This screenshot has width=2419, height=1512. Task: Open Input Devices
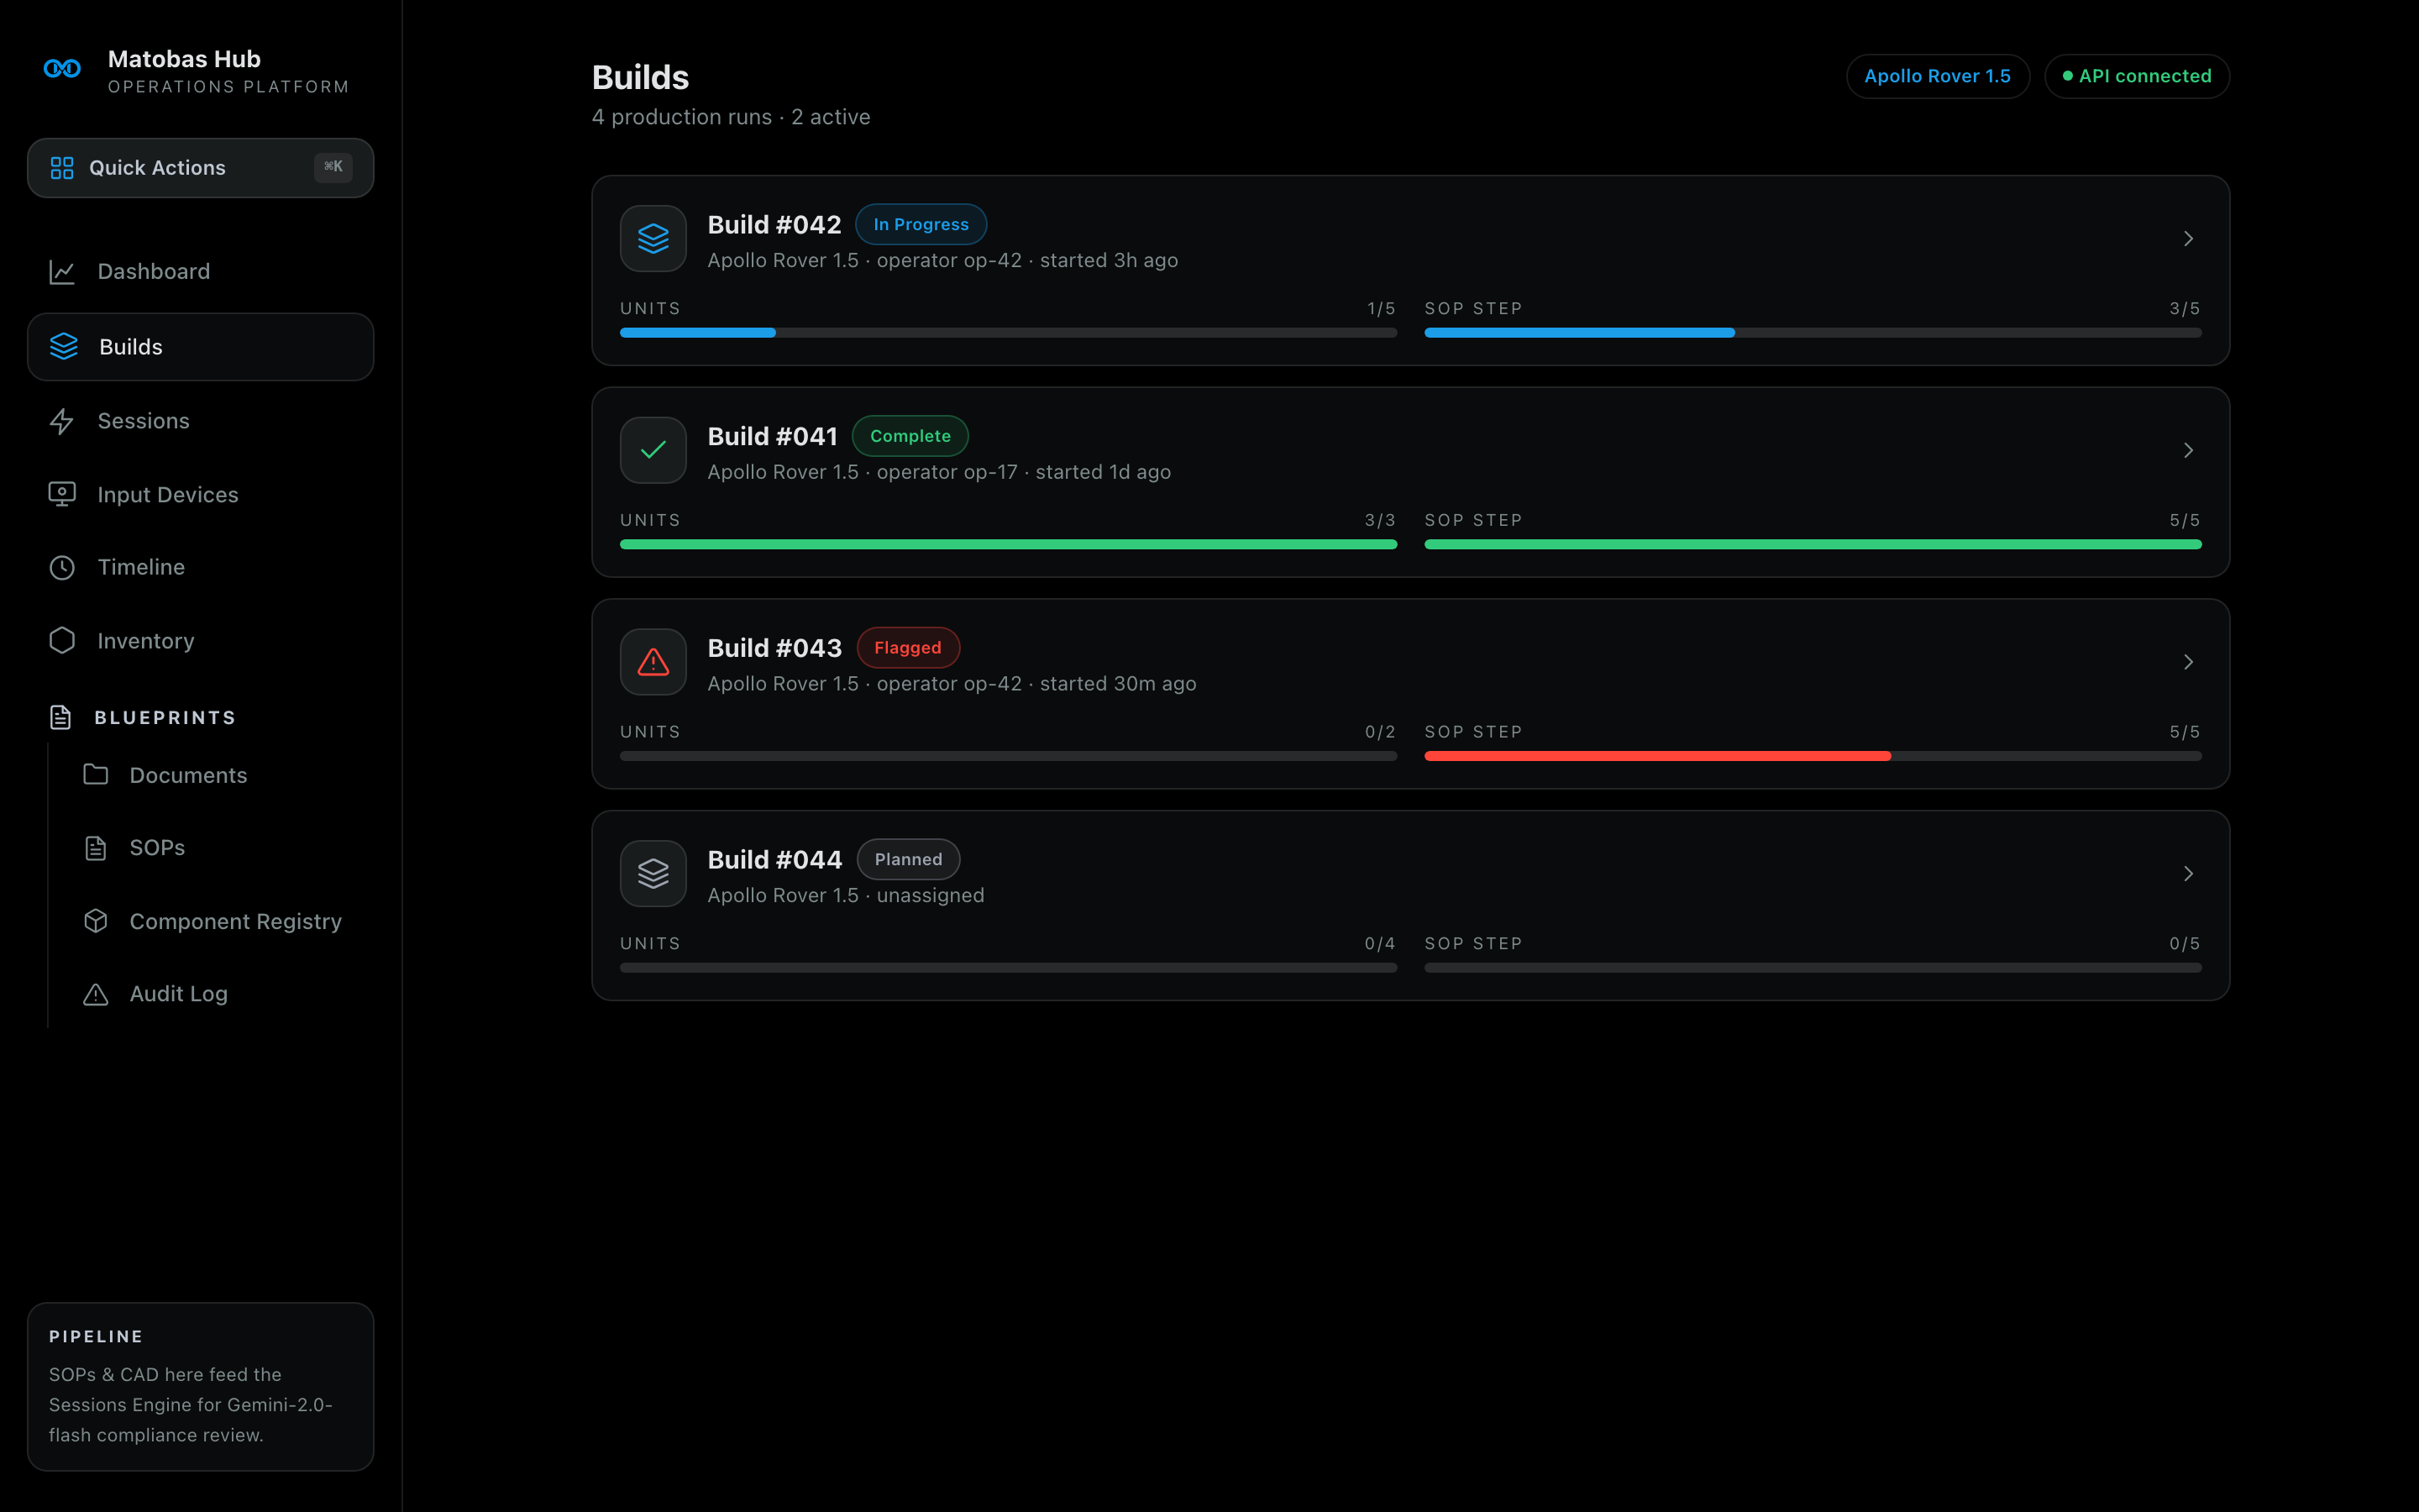coord(201,495)
